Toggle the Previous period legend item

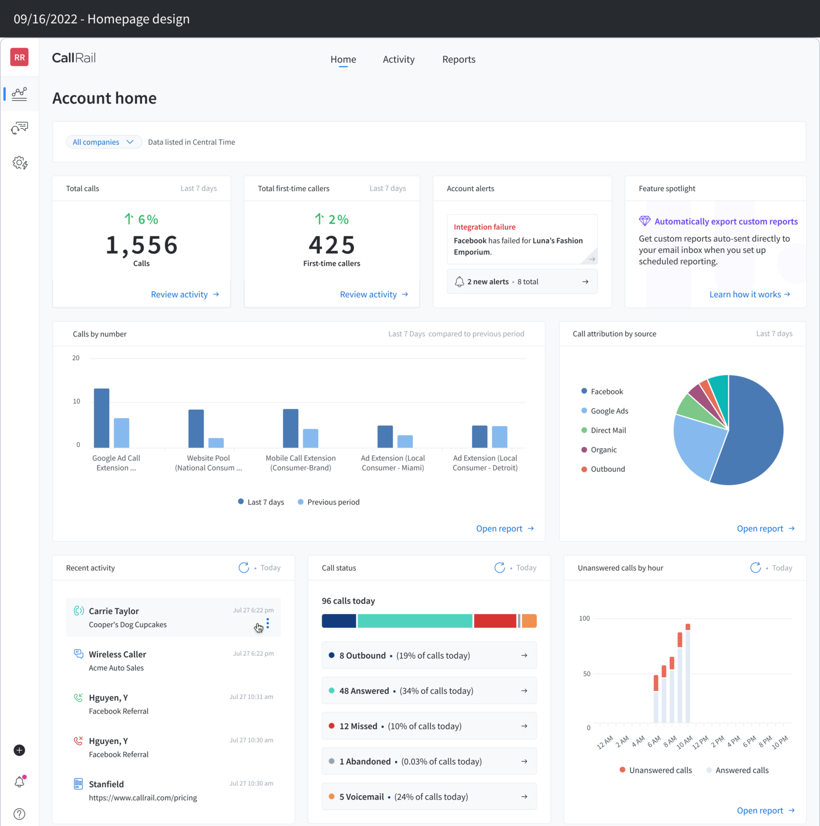pos(329,502)
